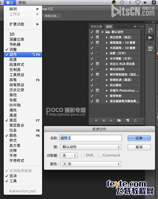The width and height of the screenshot is (158, 199).
Task: Click the delete trash icon in Actions panel
Action: (x=135, y=120)
